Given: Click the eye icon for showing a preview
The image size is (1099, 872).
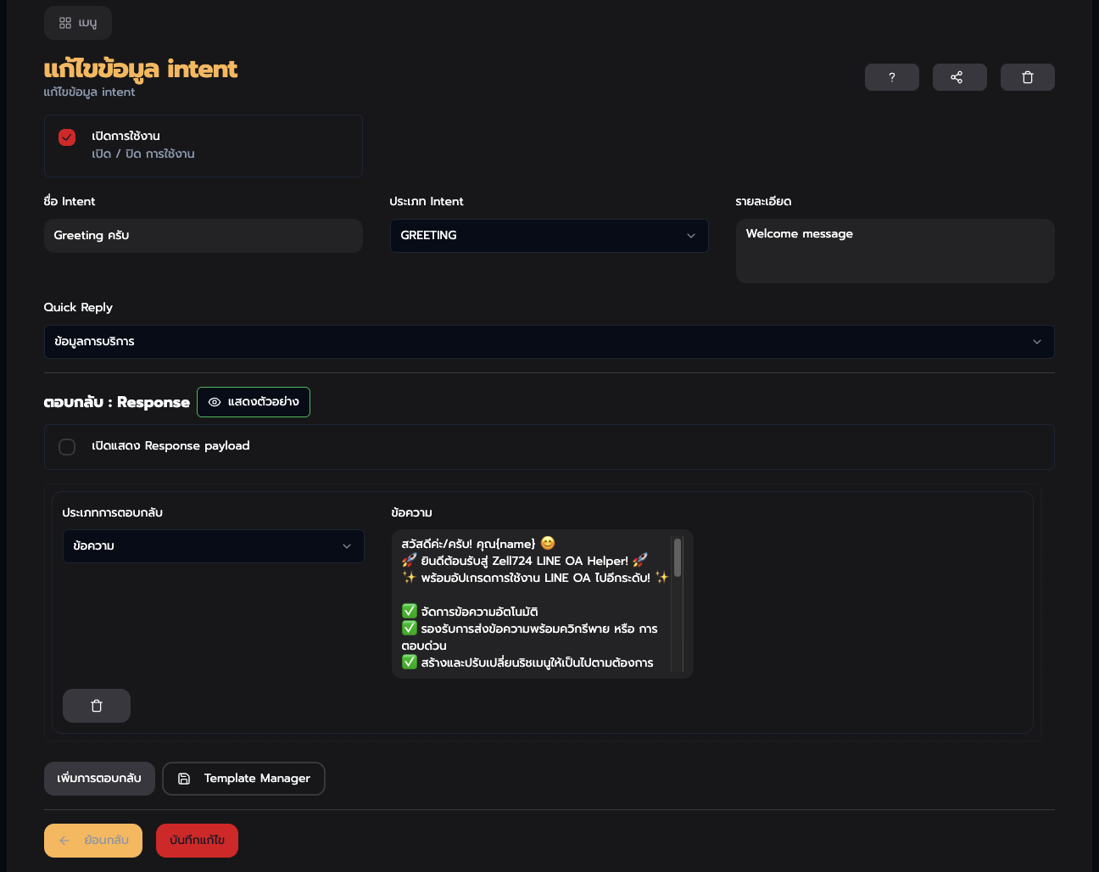Looking at the screenshot, I should pyautogui.click(x=215, y=402).
